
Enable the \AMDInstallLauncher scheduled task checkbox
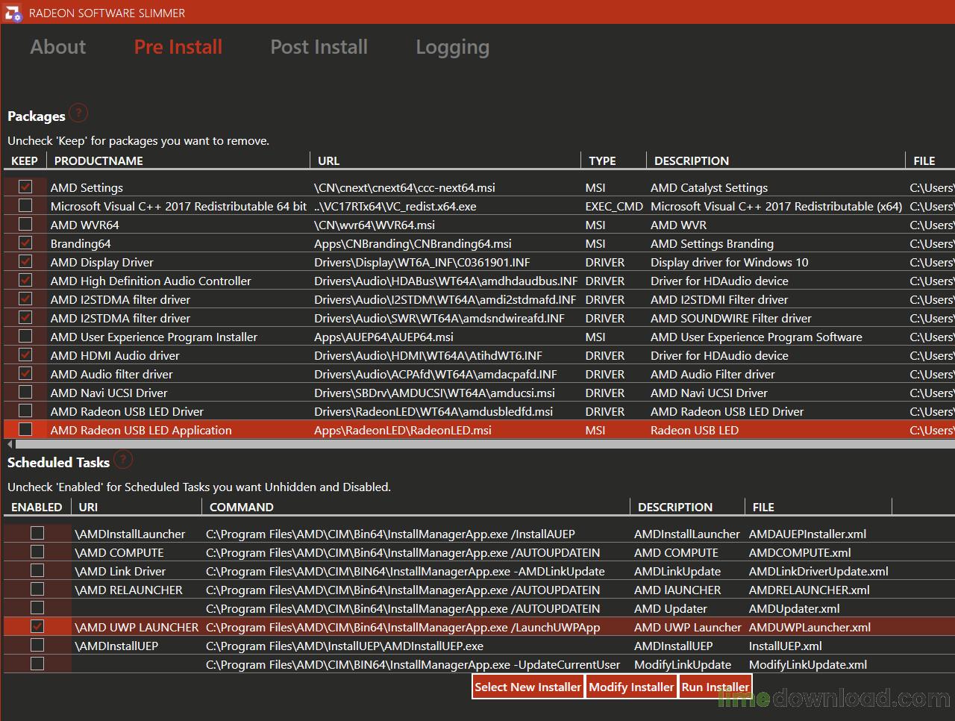coord(37,533)
